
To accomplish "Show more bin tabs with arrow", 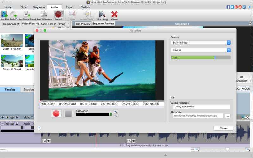I will (68, 24).
